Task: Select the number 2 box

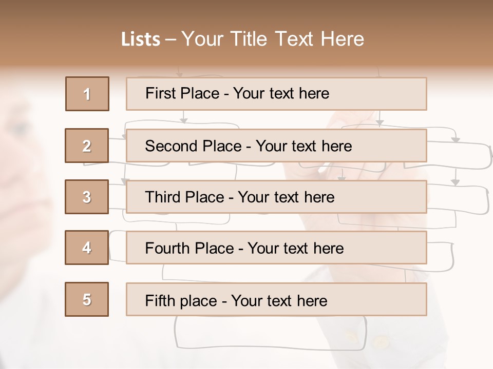Action: click(87, 146)
